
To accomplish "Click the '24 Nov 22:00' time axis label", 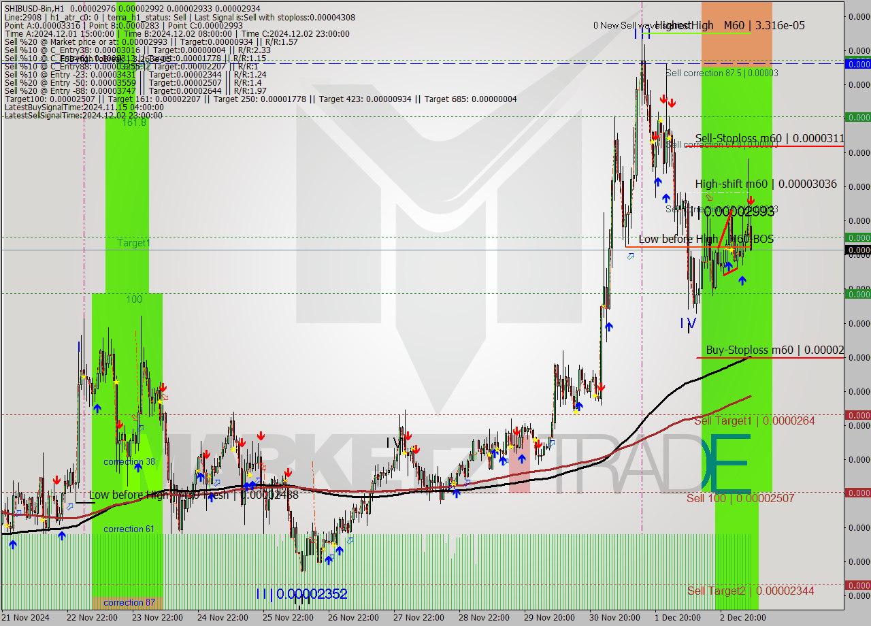I will pos(223,618).
